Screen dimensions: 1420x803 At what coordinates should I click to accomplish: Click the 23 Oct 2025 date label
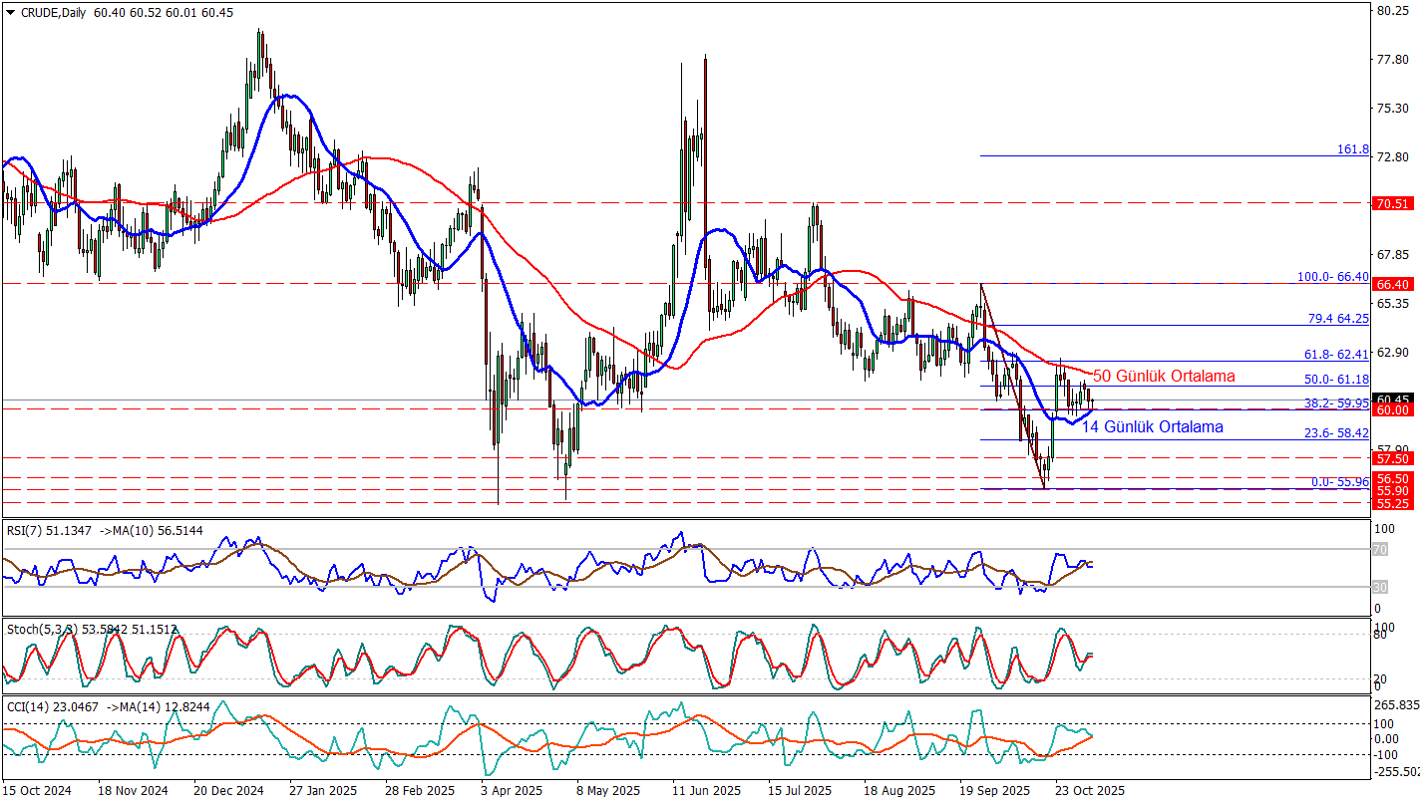point(1090,790)
